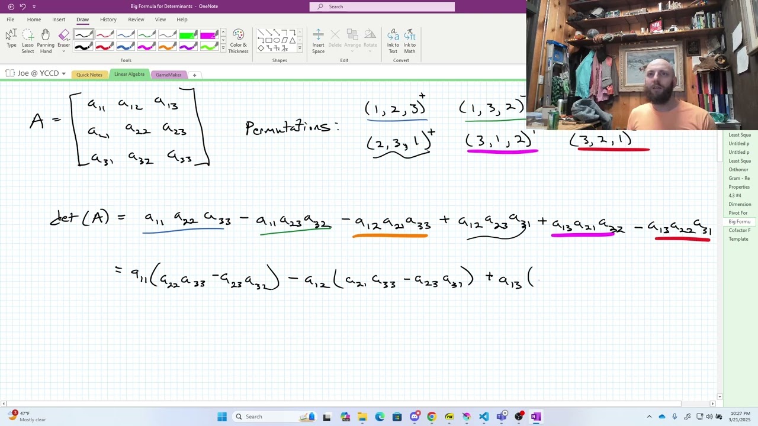758x426 pixels.
Task: Add a new section with plus tab
Action: click(194, 75)
